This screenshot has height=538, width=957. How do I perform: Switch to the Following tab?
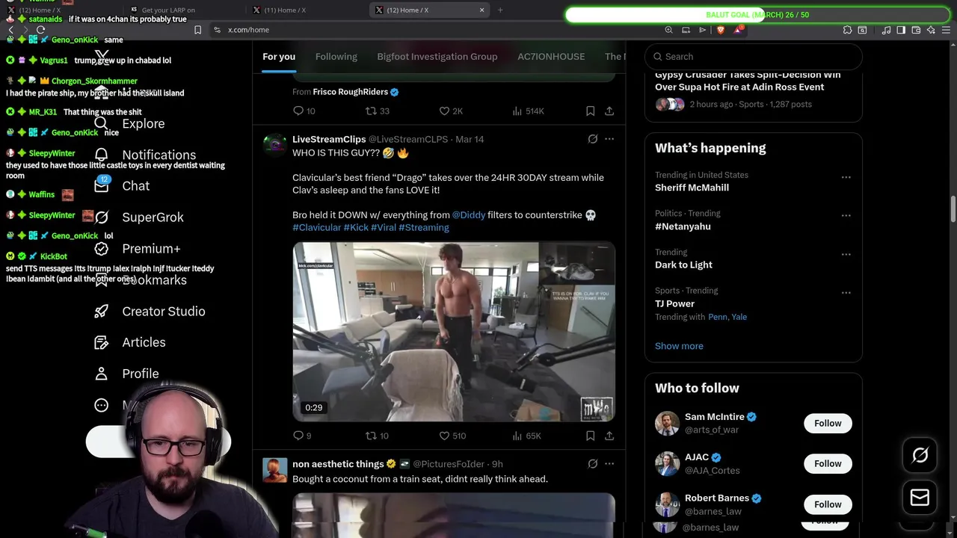click(336, 57)
